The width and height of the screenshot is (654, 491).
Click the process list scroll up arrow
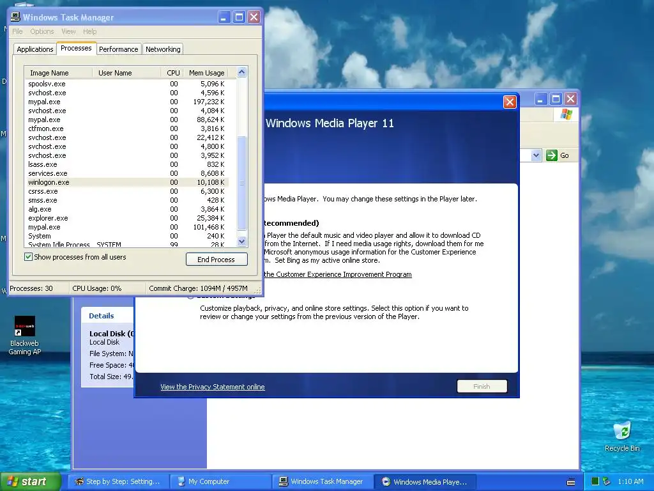(241, 72)
